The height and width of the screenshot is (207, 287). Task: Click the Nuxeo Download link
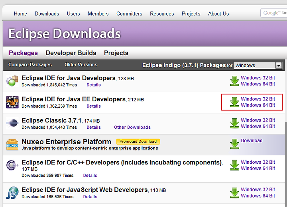[252, 141]
